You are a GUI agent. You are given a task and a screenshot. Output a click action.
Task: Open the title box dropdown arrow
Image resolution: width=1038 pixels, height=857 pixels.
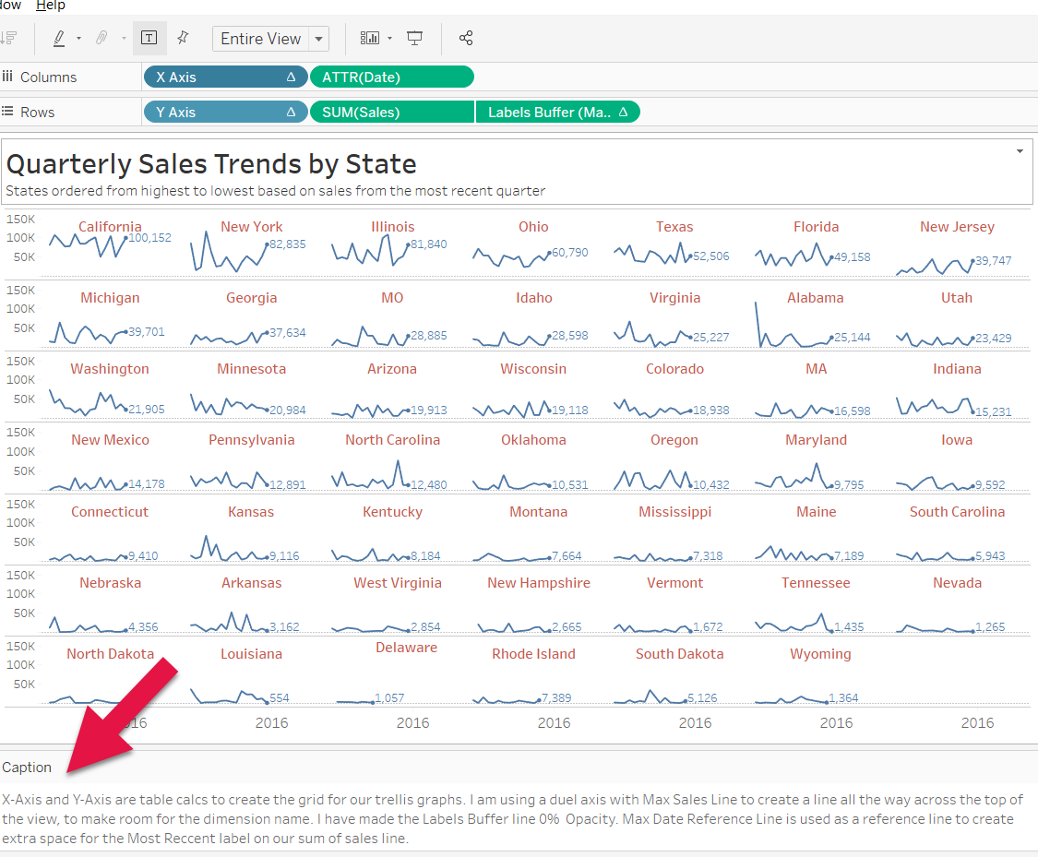click(x=1020, y=150)
